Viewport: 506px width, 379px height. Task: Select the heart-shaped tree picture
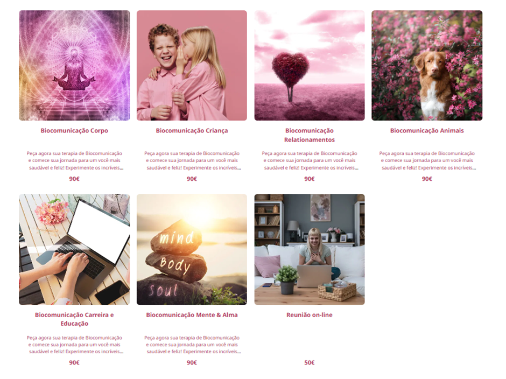pos(310,66)
